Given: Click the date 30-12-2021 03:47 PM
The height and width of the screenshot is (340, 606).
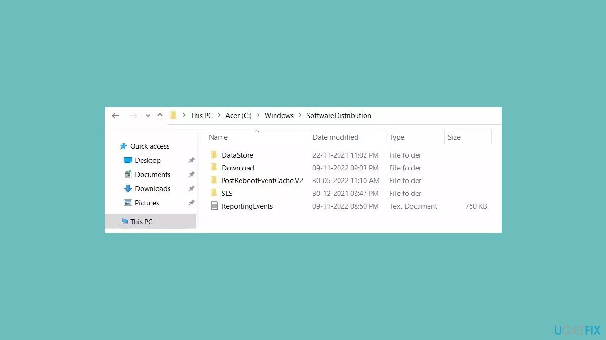Looking at the screenshot, I should [x=346, y=194].
